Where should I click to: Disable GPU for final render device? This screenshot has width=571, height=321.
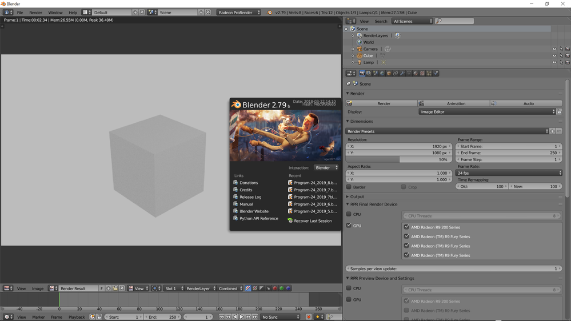pos(349,225)
